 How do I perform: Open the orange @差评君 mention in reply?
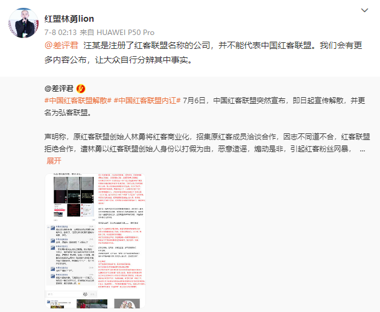[62, 45]
